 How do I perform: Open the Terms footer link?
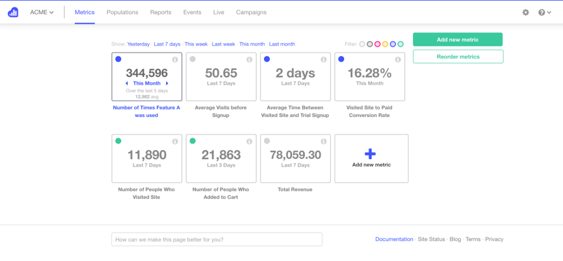(x=473, y=239)
